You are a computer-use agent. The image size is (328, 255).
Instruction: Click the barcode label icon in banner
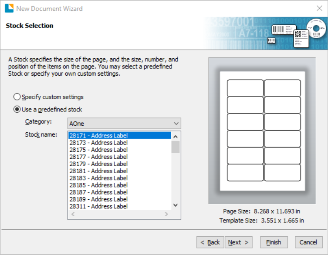point(284,30)
